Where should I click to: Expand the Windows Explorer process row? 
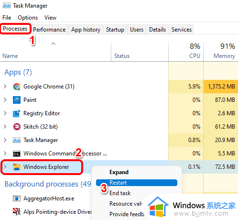coord(5,167)
